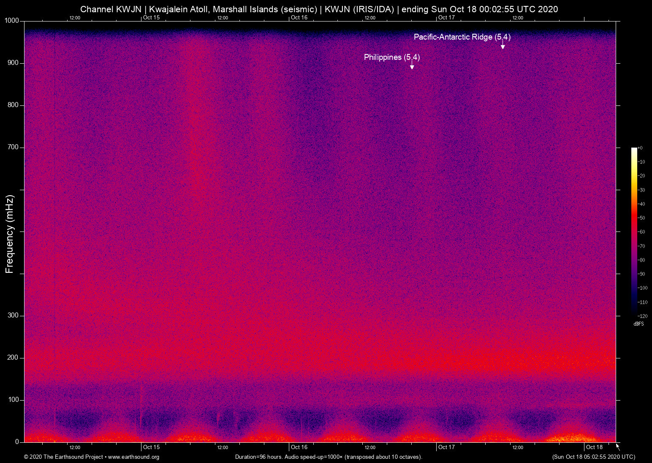Screen dimensions: 652x463
Task: Click the cursor arrow near bottom right corner
Action: pyautogui.click(x=617, y=446)
